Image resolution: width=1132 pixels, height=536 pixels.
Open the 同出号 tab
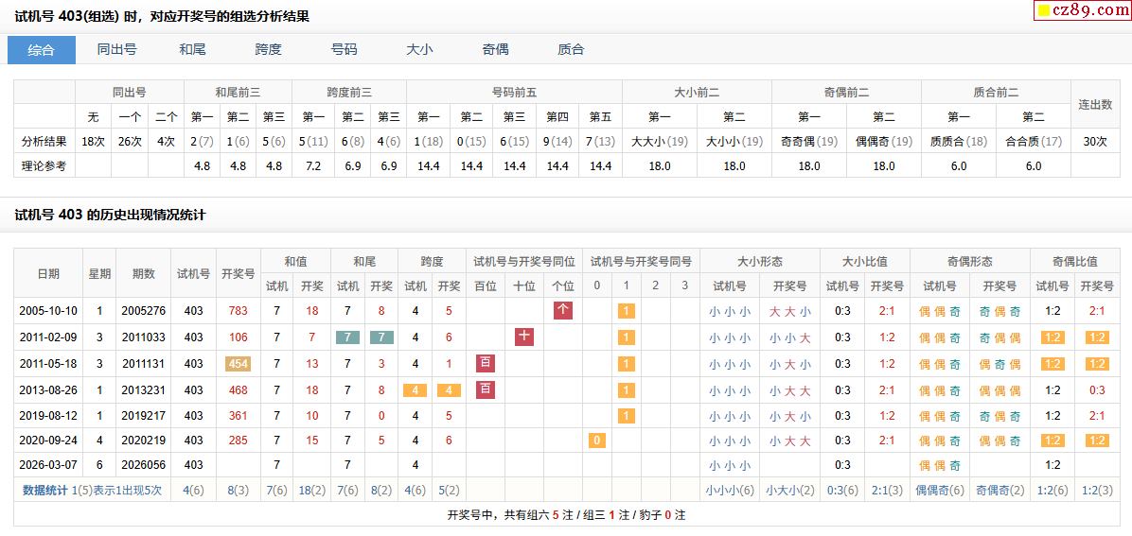117,50
